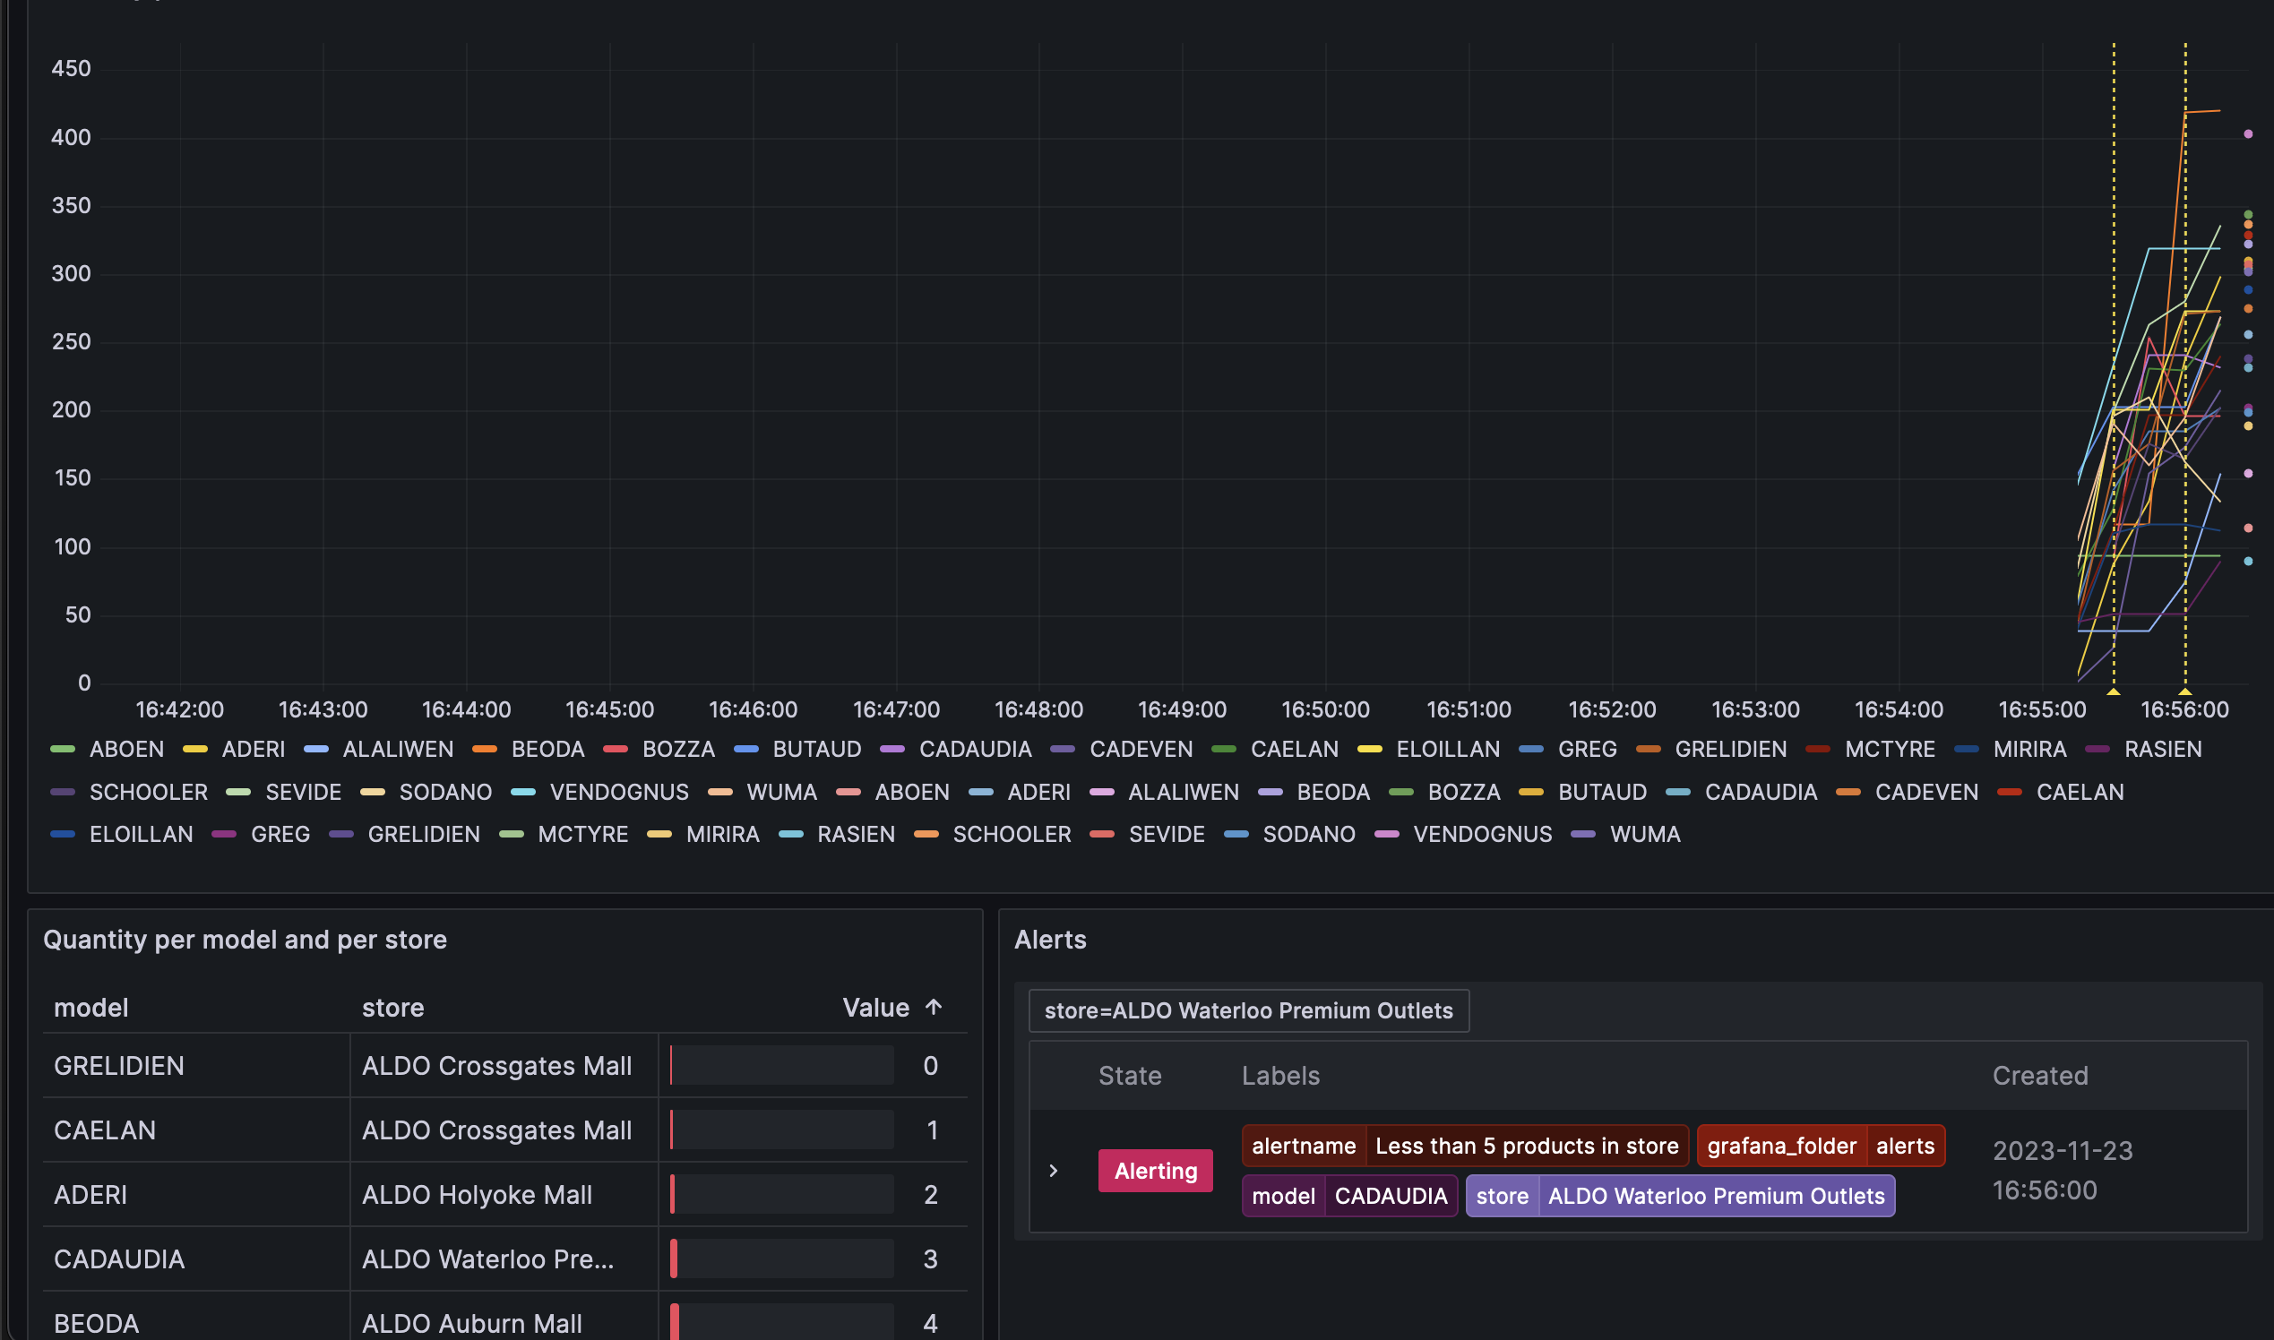The height and width of the screenshot is (1340, 2274).
Task: Click the grafana_folder alerts label tag
Action: coord(1821,1146)
